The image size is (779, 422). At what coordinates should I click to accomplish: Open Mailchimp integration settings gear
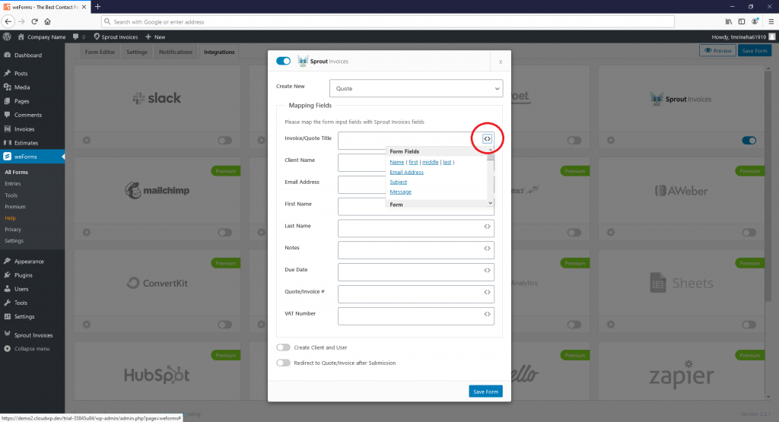click(87, 233)
